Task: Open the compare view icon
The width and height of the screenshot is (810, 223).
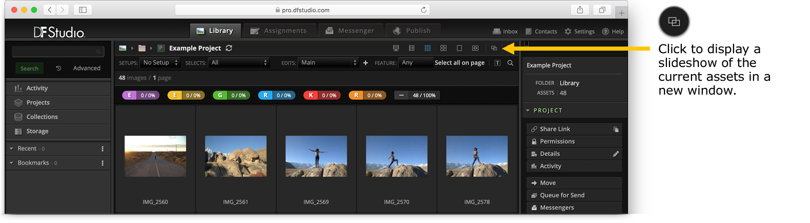Action: point(475,48)
